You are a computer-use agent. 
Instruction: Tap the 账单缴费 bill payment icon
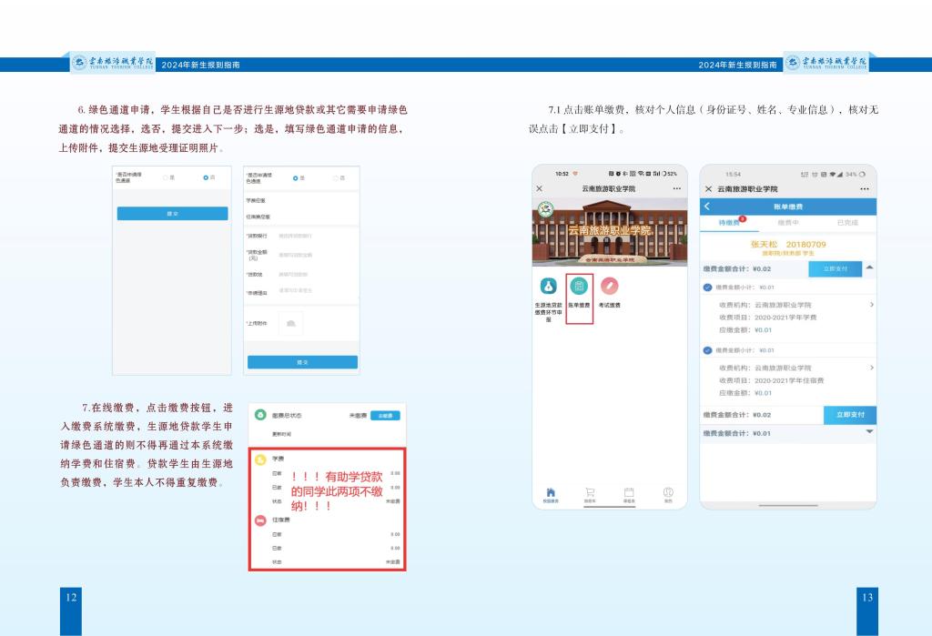pyautogui.click(x=579, y=288)
